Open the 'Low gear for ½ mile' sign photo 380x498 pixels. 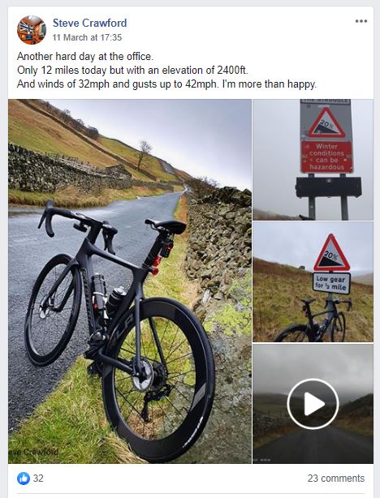pyautogui.click(x=313, y=281)
